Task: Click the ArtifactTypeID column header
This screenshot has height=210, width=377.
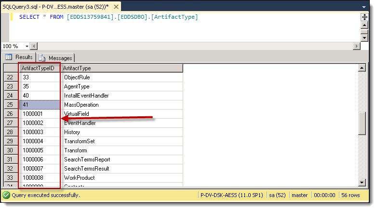Action: point(40,68)
